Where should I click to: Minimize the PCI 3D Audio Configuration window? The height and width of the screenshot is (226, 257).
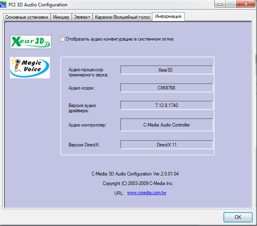[x=220, y=4]
